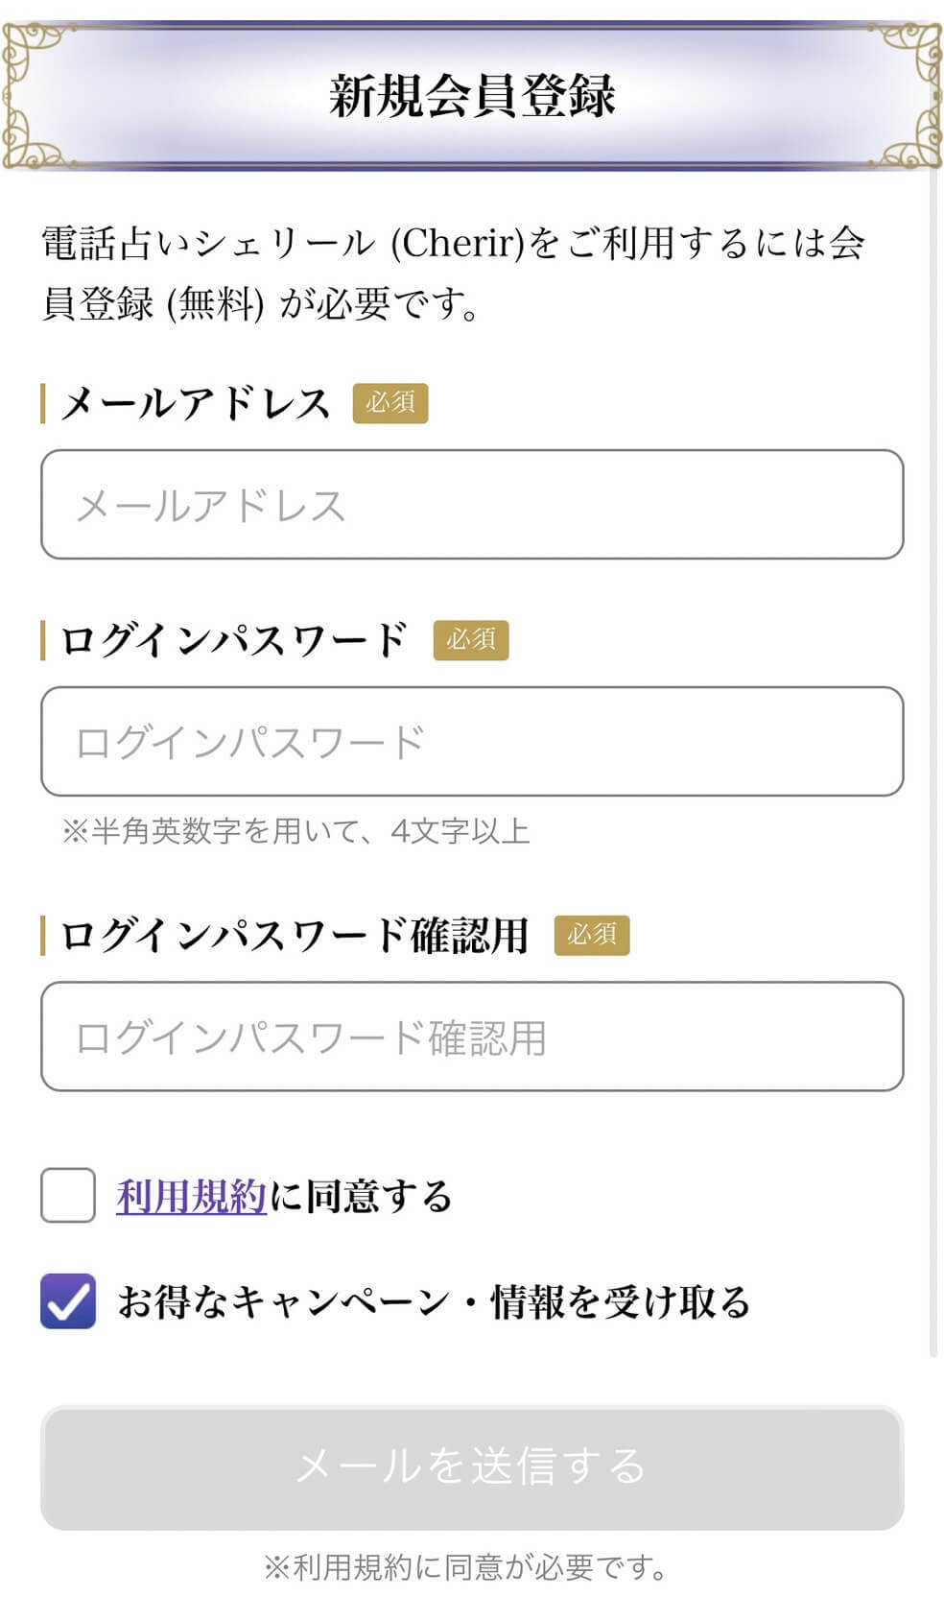This screenshot has width=944, height=1597.
Task: Click the 新規会員登録 header title
Action: [x=472, y=96]
